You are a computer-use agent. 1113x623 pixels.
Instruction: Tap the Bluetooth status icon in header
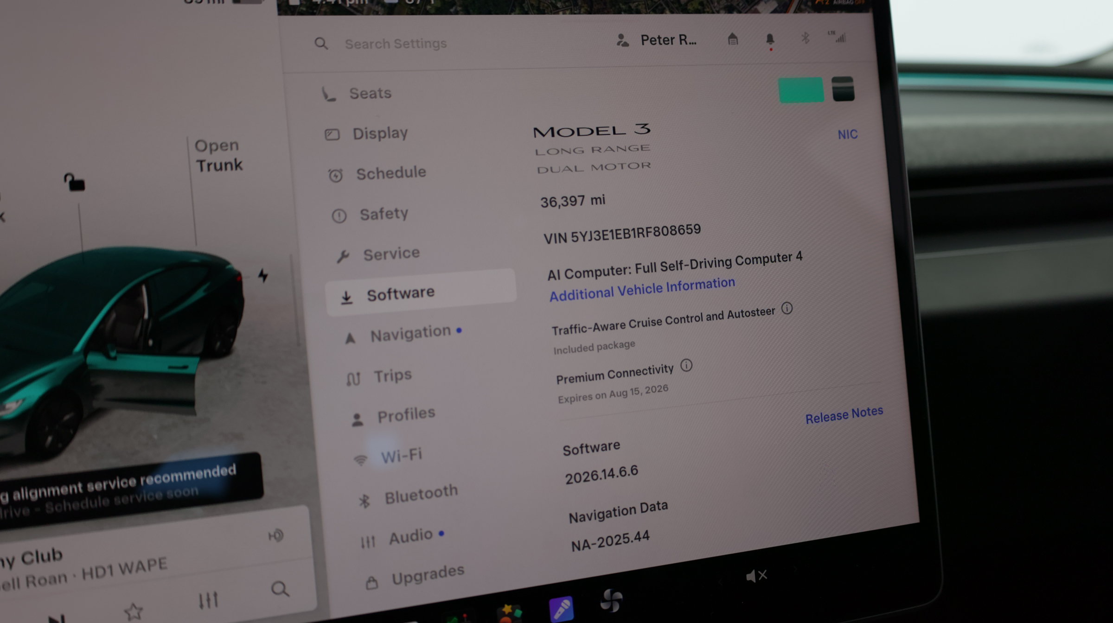click(x=806, y=38)
